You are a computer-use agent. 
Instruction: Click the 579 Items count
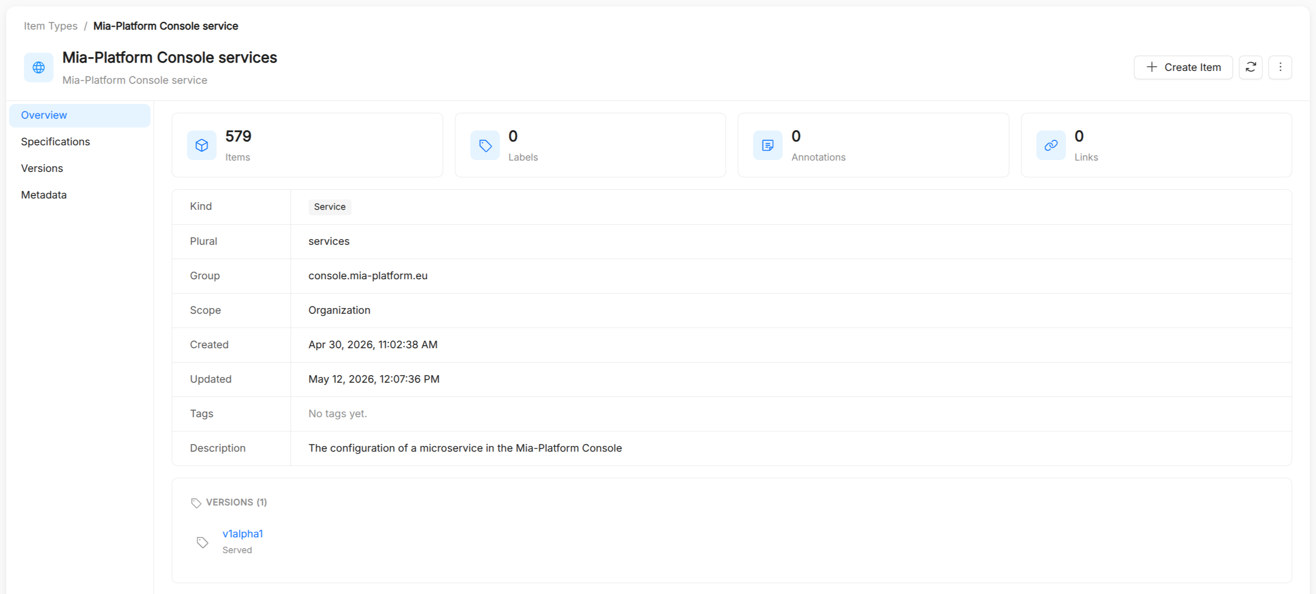(238, 136)
